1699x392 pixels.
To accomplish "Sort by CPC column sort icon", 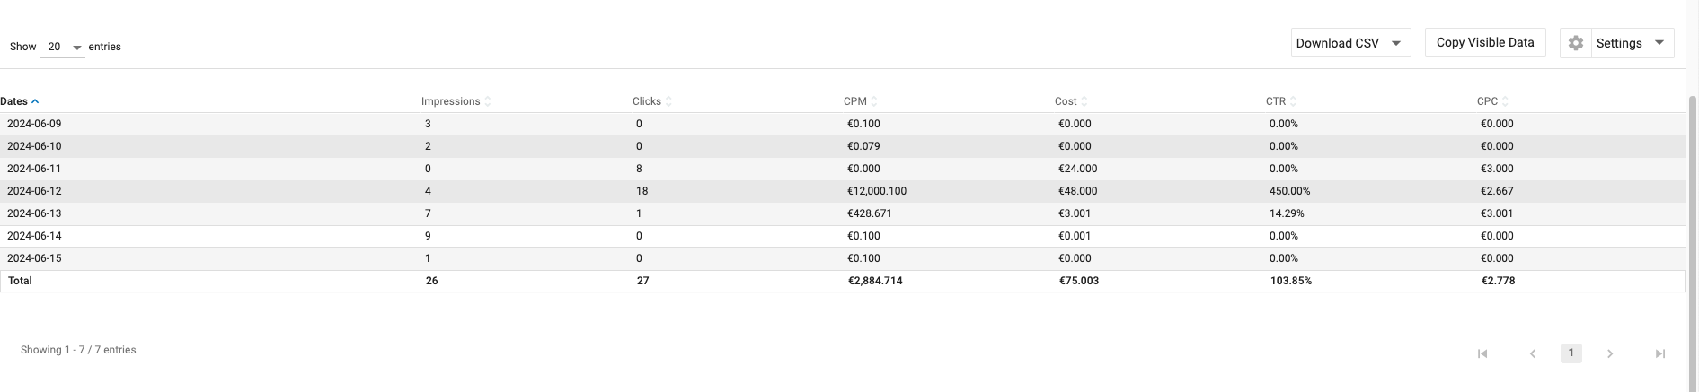I will pos(1505,101).
